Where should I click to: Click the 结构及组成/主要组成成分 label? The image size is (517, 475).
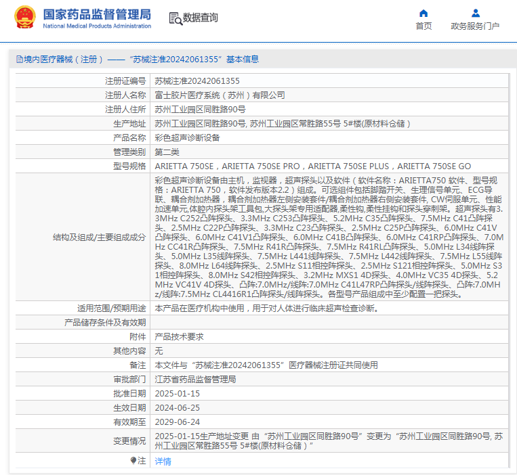tap(99, 237)
